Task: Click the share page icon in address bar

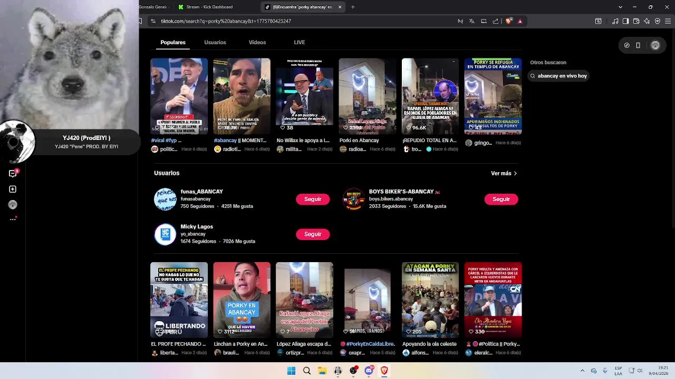Action: (496, 21)
